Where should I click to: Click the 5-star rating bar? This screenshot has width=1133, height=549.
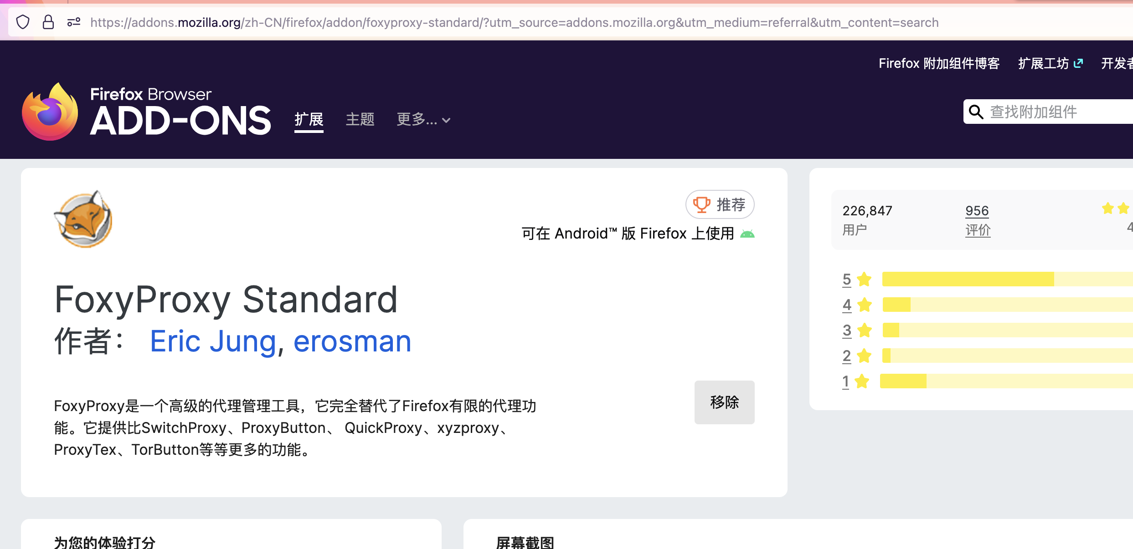(1003, 279)
